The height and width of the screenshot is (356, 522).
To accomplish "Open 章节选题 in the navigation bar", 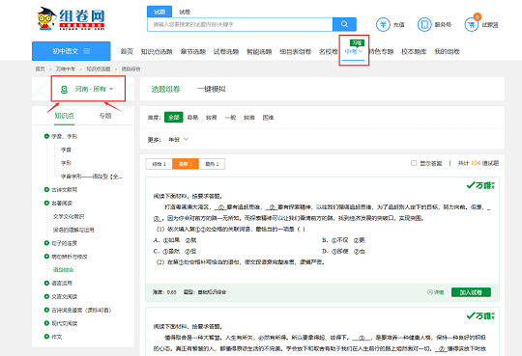I will (193, 51).
